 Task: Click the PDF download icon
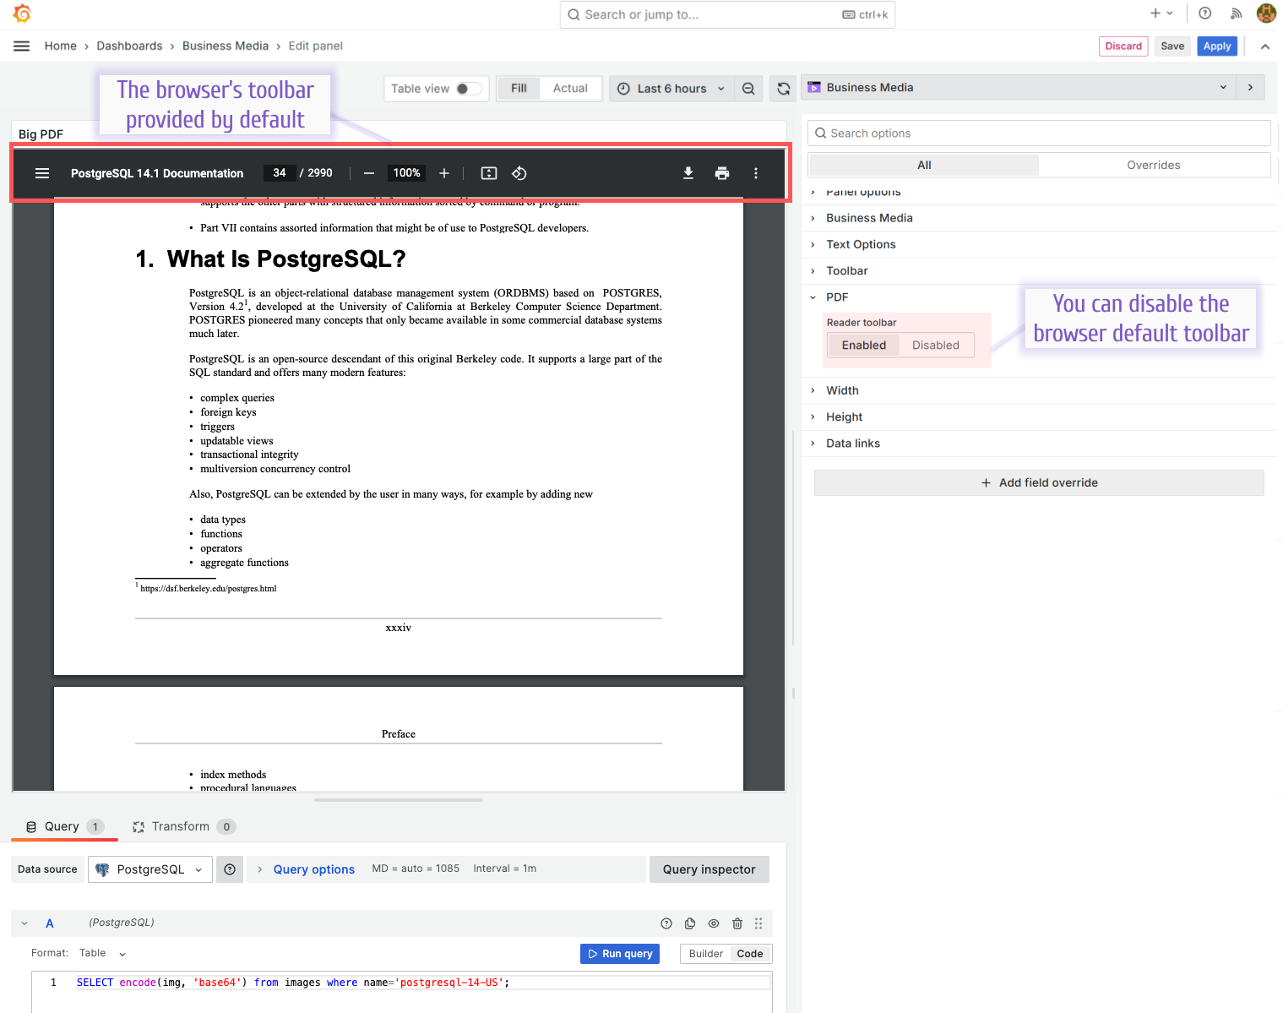[688, 173]
